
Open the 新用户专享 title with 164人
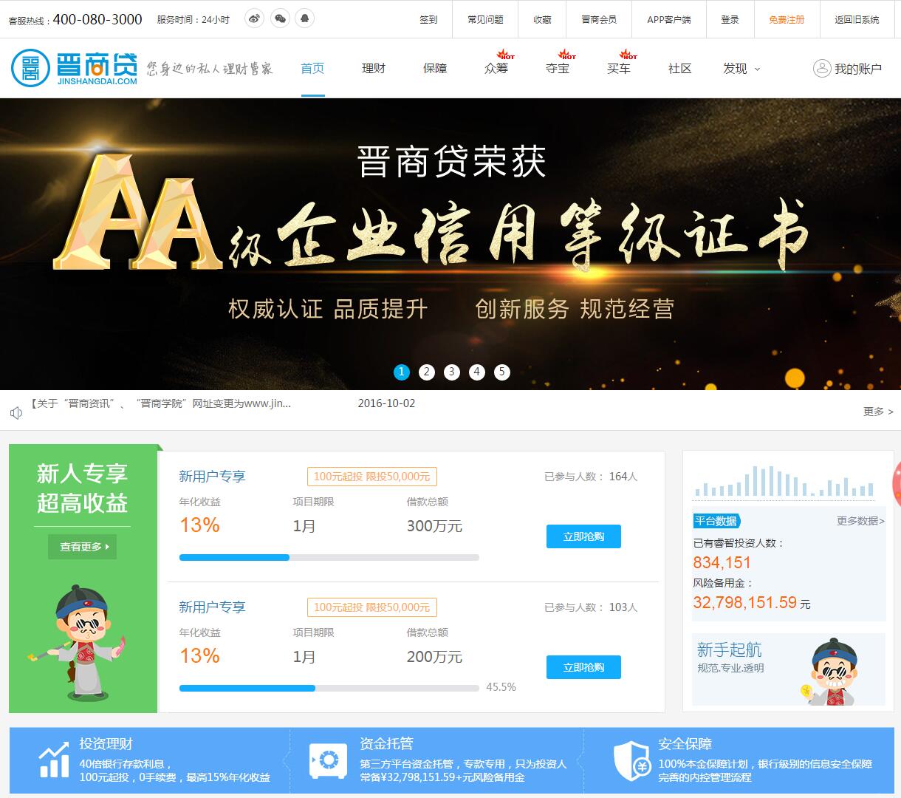coord(212,477)
